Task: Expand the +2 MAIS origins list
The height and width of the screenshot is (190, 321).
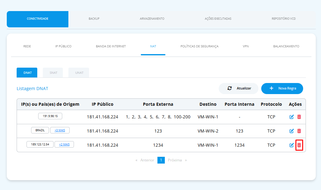Action: pos(64,144)
